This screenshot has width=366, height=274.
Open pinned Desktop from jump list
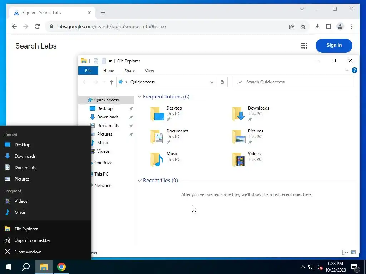(46, 145)
